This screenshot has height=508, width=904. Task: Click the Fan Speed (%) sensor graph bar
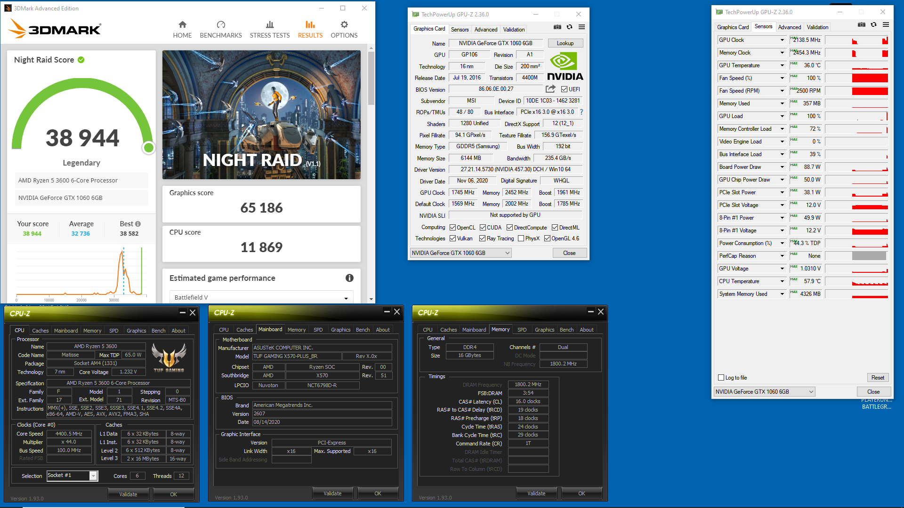click(870, 78)
